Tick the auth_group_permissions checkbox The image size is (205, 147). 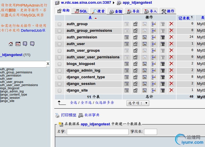pyautogui.click(x=60, y=31)
